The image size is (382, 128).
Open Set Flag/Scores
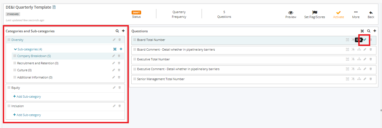point(315,13)
